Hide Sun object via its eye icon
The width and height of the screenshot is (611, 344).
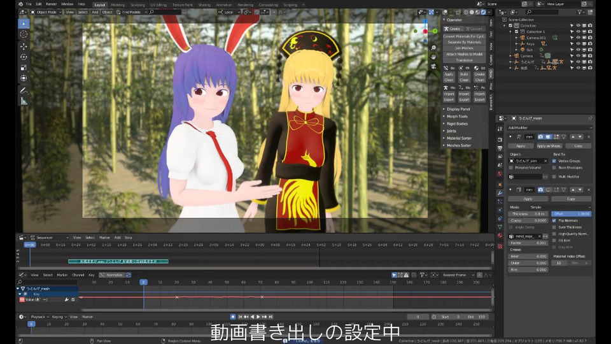(579, 50)
